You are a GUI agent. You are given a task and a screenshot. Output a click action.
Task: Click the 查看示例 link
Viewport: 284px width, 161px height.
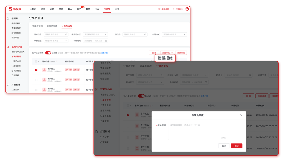(x=104, y=53)
